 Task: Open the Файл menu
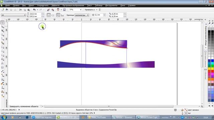coord(7,5)
